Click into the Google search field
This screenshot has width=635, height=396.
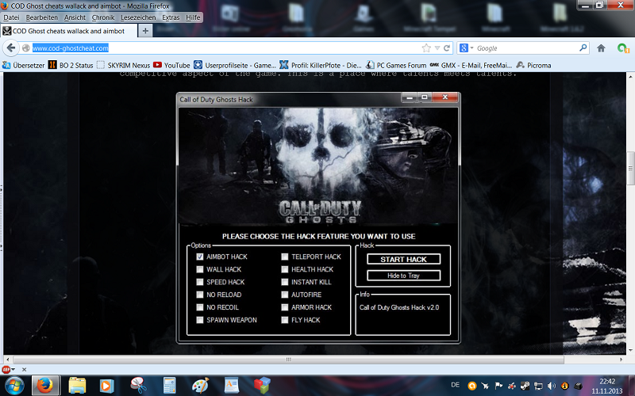(x=526, y=48)
